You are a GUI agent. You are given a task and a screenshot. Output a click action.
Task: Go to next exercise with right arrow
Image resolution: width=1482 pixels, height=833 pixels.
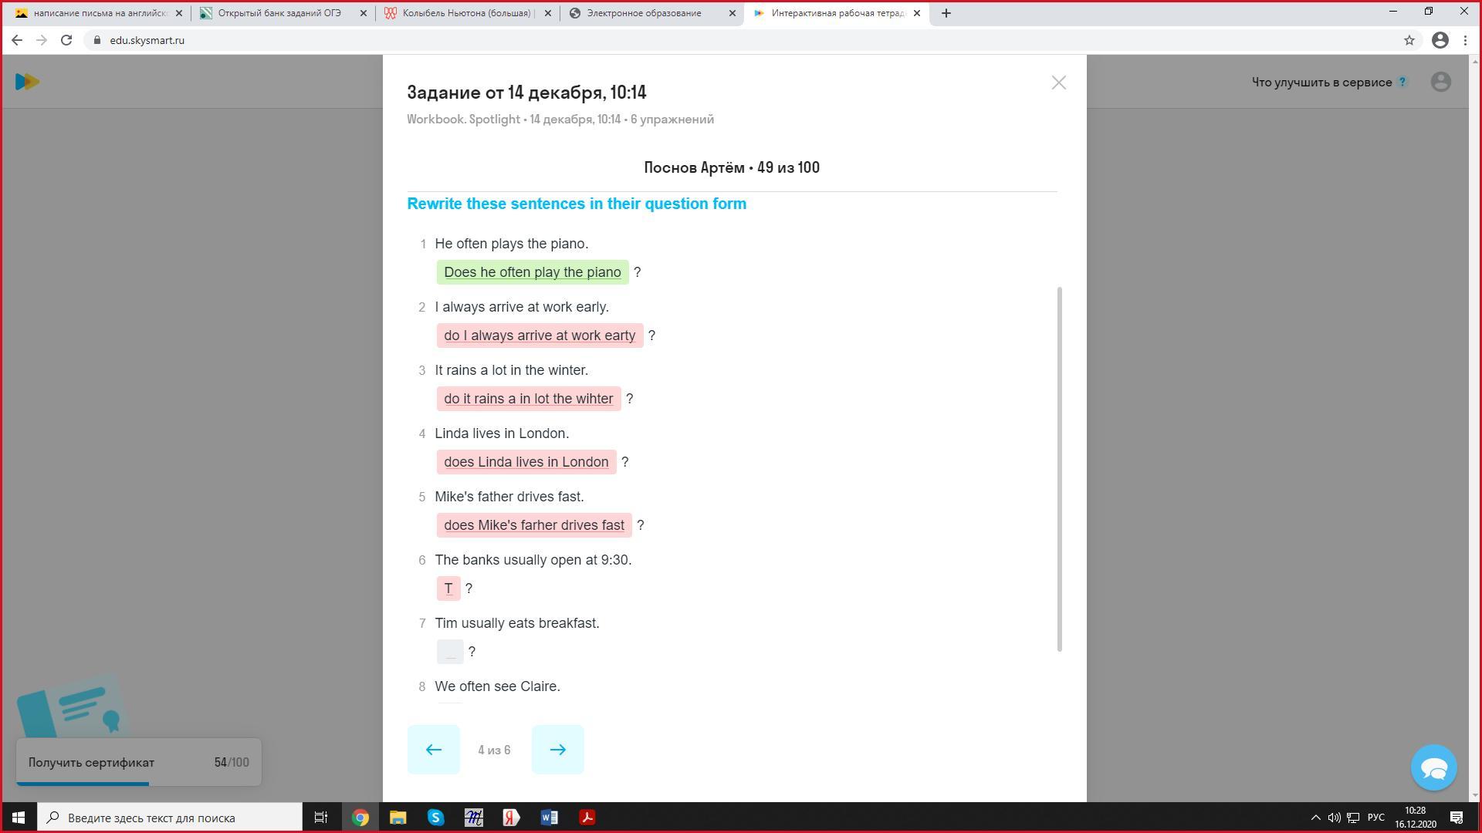coord(557,749)
